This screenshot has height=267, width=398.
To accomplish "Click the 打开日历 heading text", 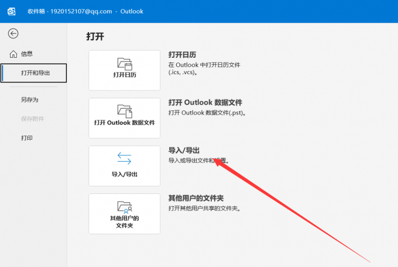I will (x=182, y=55).
